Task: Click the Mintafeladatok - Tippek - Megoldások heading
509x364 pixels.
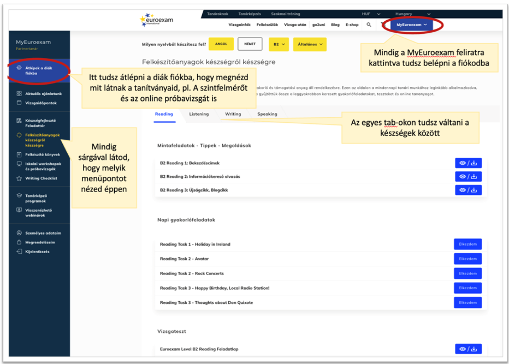Action: (204, 145)
